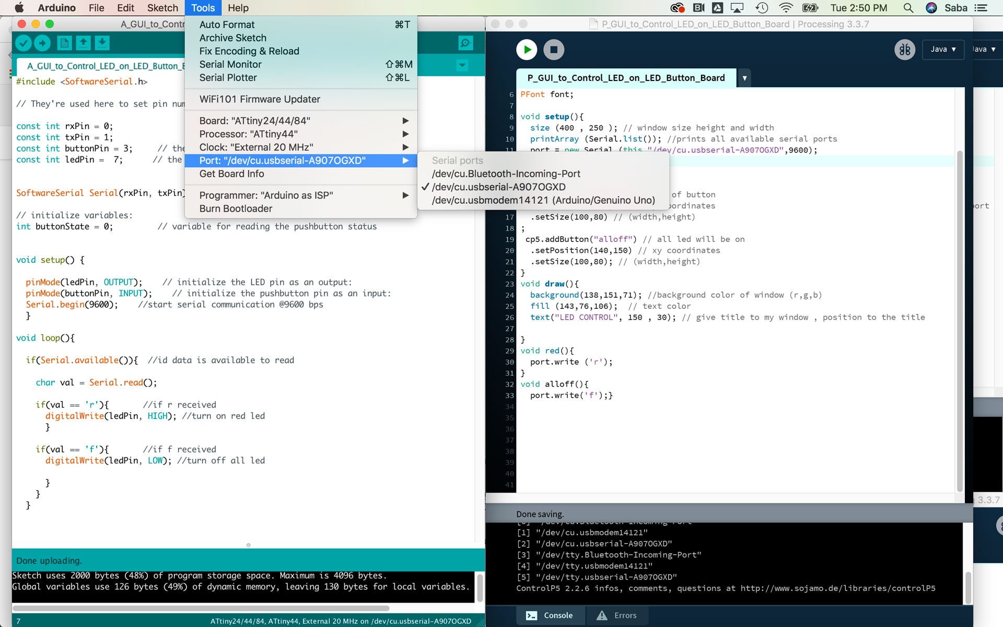
Task: Expand the Board ATtiny24/44/84 submenu
Action: 301,121
